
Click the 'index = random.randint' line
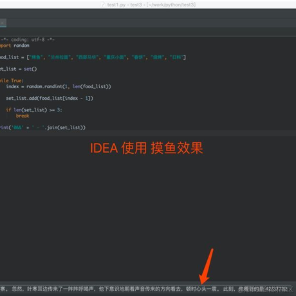[x=59, y=86]
